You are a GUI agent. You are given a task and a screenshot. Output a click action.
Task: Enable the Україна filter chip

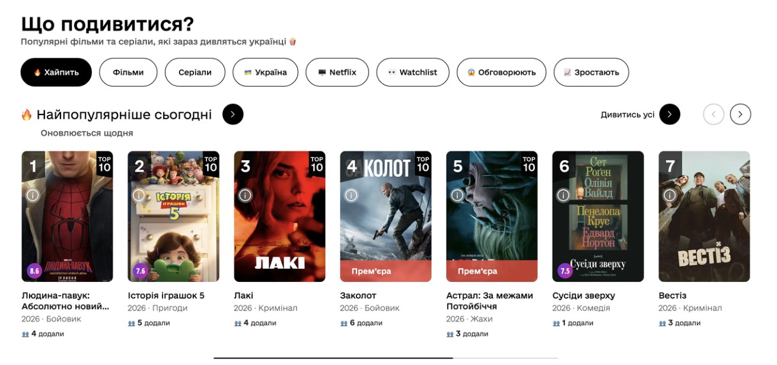[266, 72]
